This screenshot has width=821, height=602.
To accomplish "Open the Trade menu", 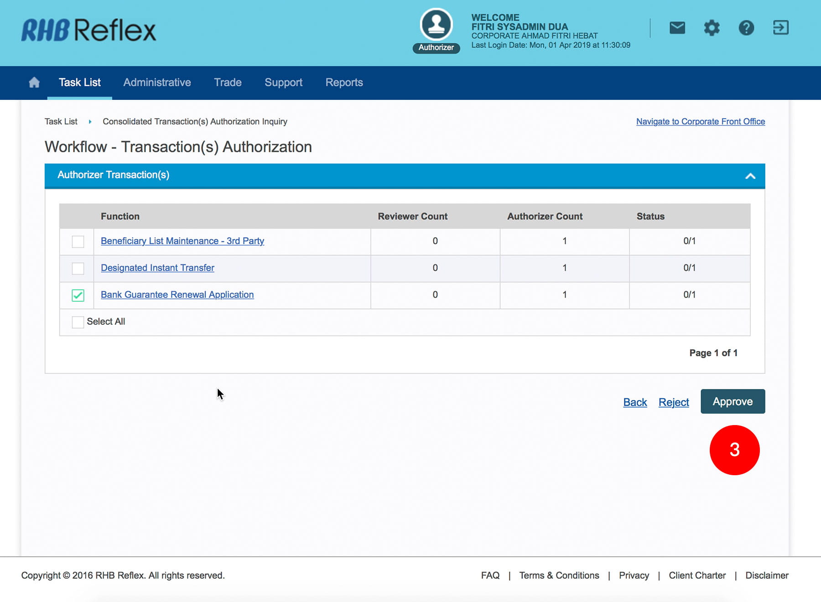I will pyautogui.click(x=228, y=83).
